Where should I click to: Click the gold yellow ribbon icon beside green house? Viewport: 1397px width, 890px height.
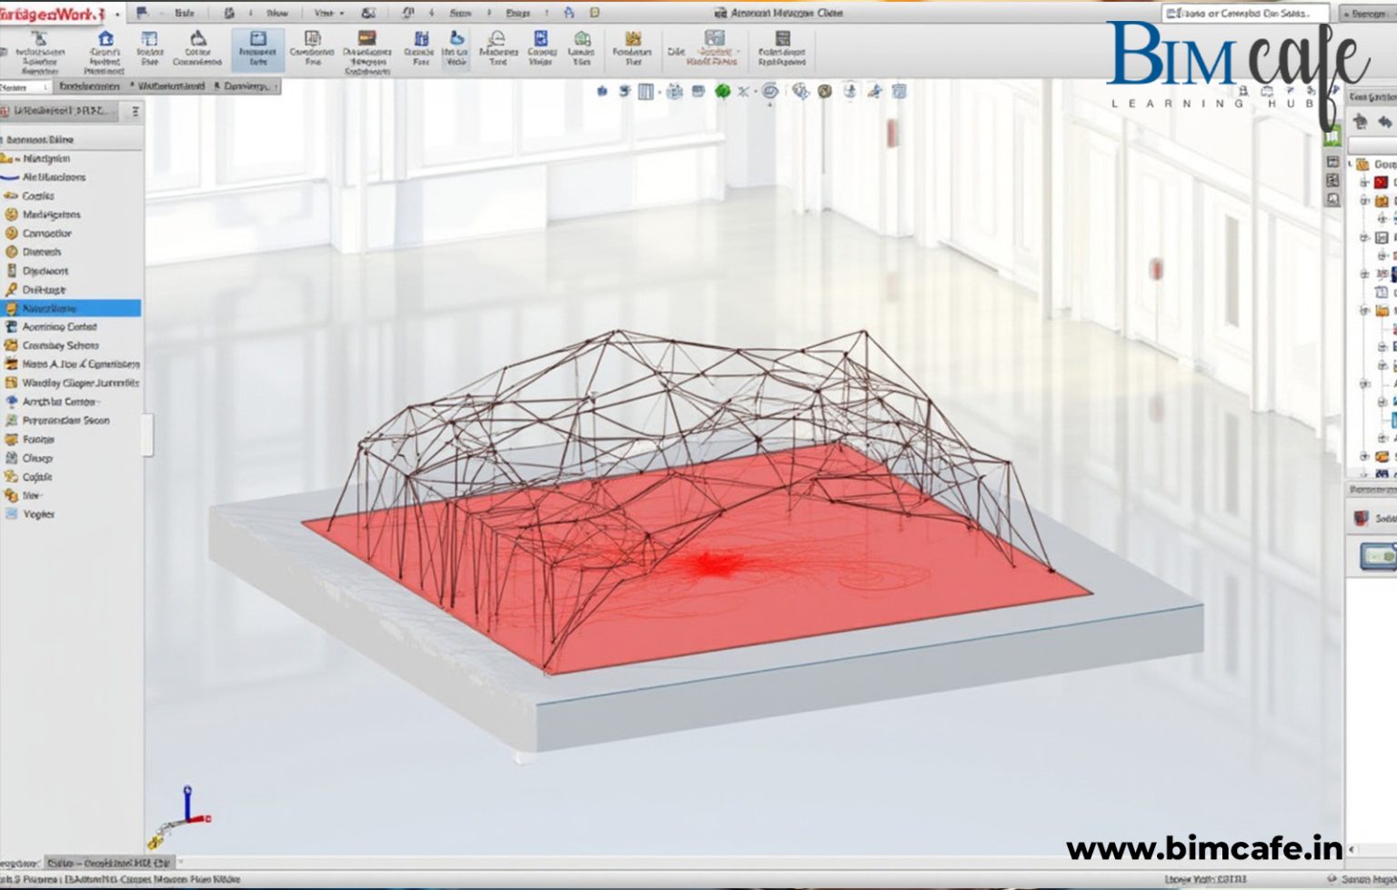click(x=633, y=38)
